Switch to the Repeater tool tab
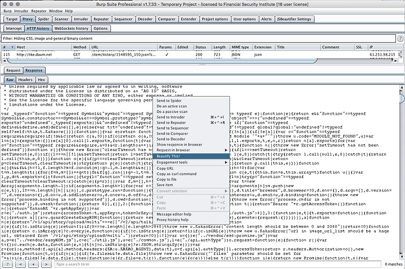Image resolution: width=405 pixels, height=269 pixels. click(x=101, y=19)
